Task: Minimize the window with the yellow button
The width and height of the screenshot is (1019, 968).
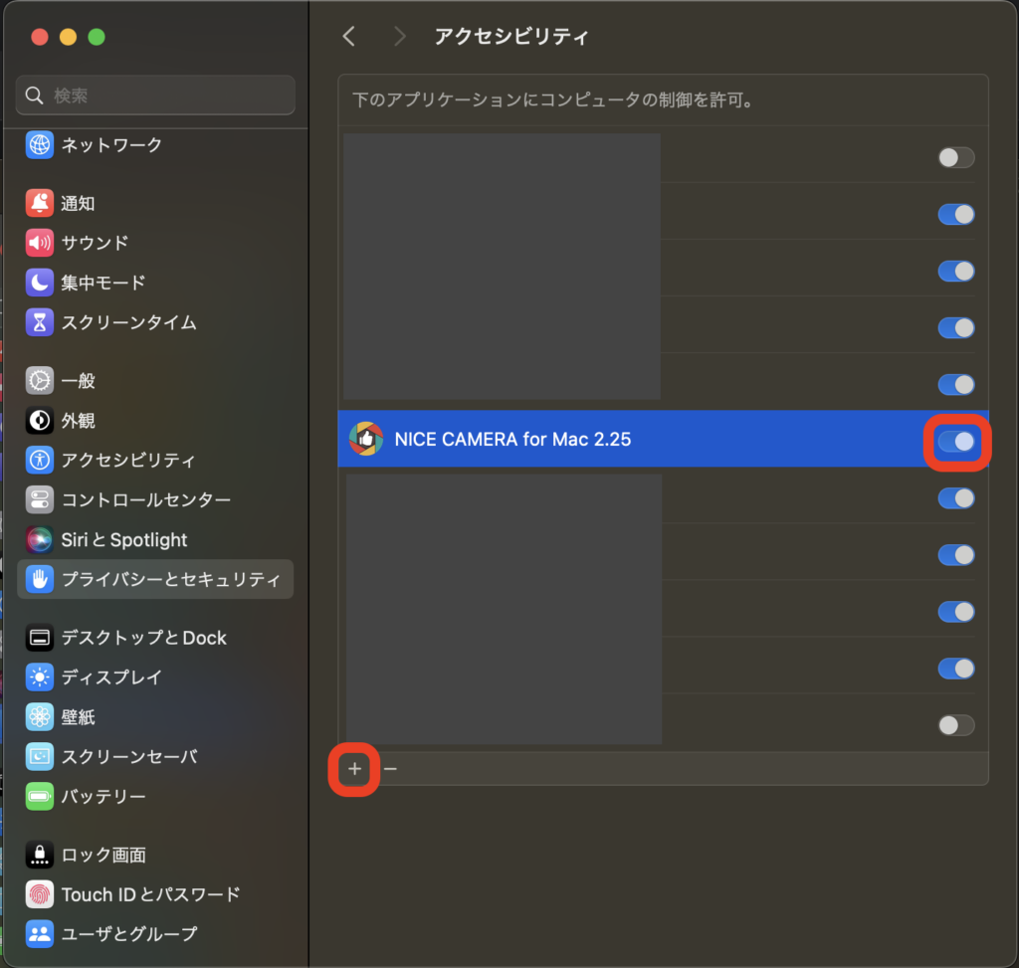Action: [69, 37]
